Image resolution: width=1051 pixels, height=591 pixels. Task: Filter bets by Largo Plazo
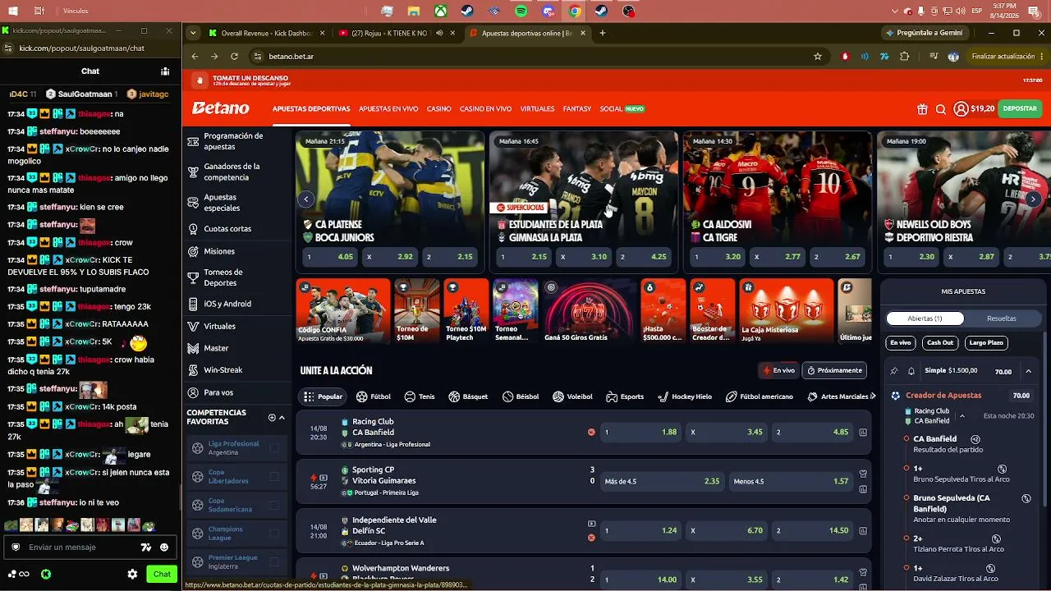[x=986, y=343]
